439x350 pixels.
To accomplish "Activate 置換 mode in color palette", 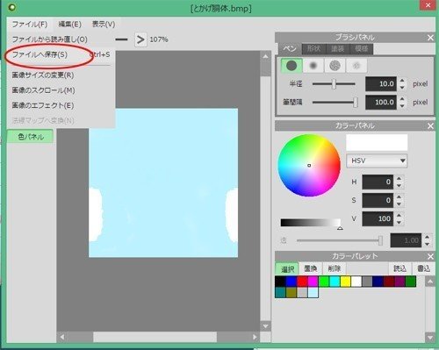I will coord(311,268).
